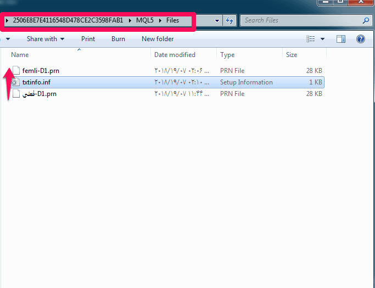Expand the arrow before Files in path

[160, 20]
